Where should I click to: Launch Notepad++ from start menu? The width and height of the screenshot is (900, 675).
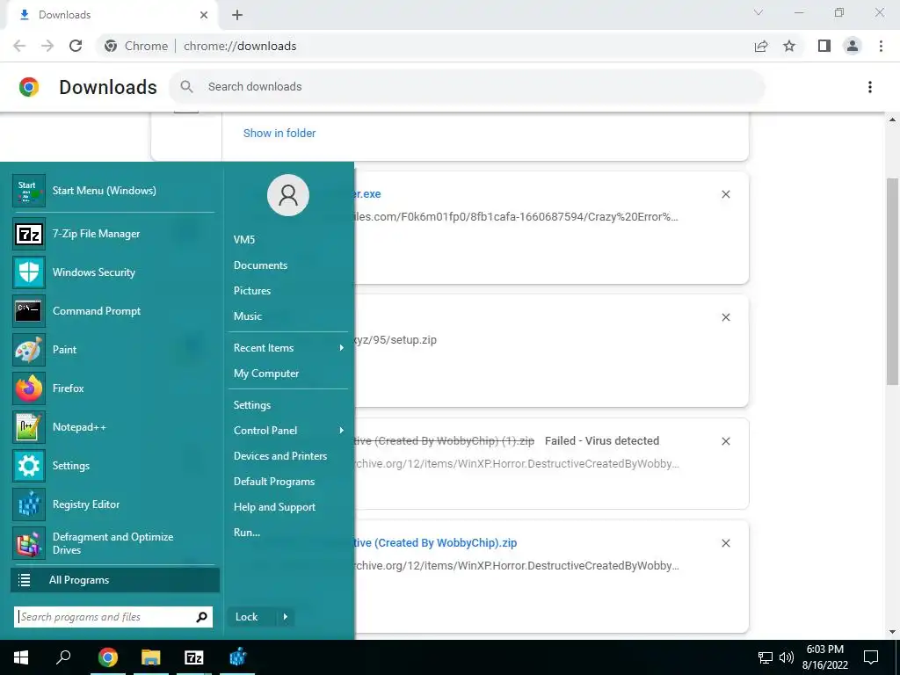tap(113, 427)
